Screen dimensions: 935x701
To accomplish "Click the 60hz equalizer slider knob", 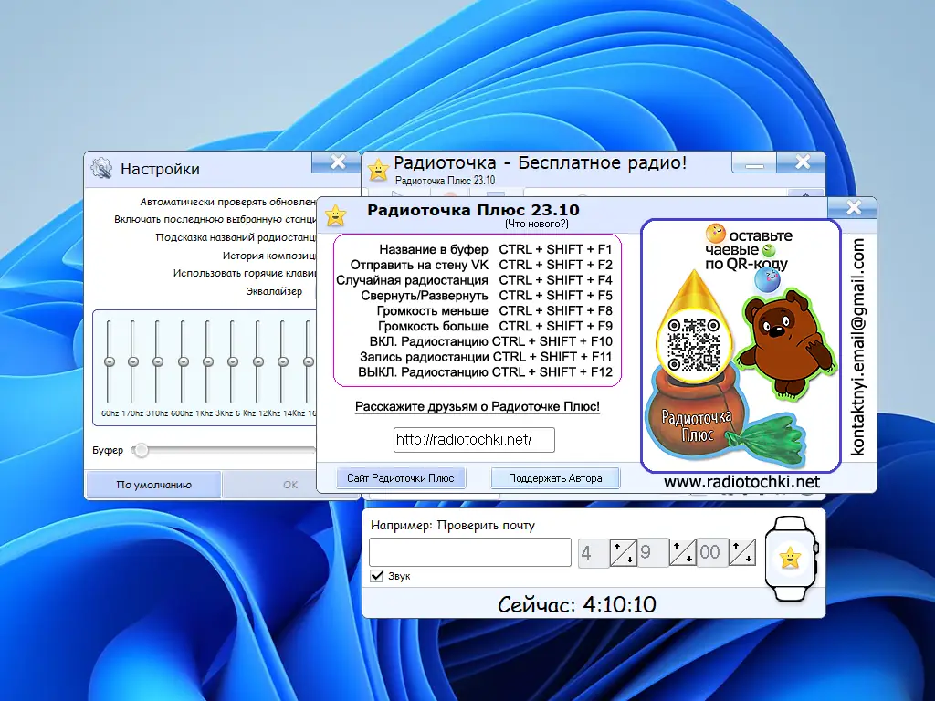I will [110, 361].
